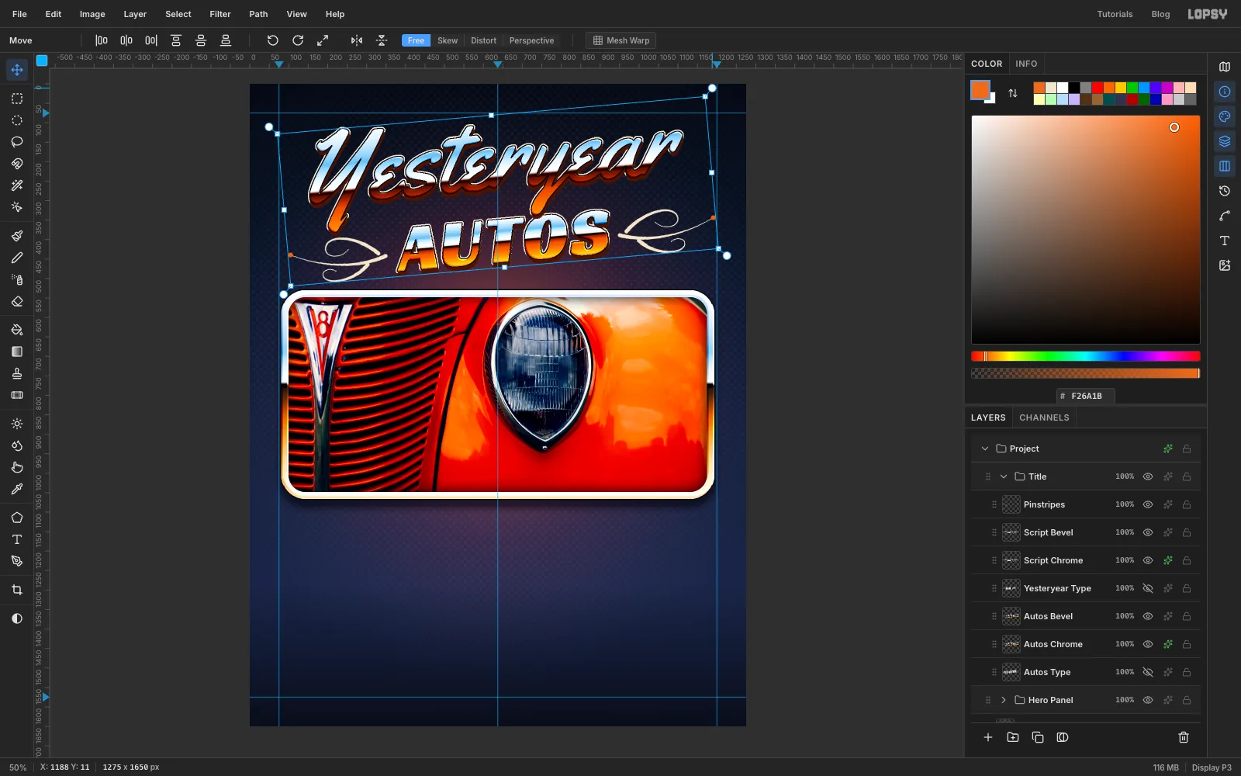The width and height of the screenshot is (1241, 776).
Task: Select the Elliptical Marquee tool
Action: pos(17,120)
